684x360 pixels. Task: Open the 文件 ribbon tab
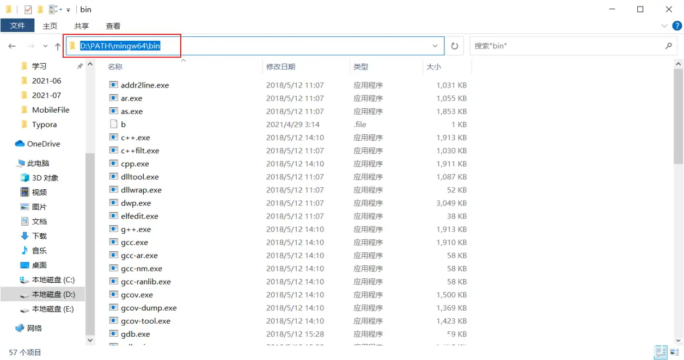[17, 26]
